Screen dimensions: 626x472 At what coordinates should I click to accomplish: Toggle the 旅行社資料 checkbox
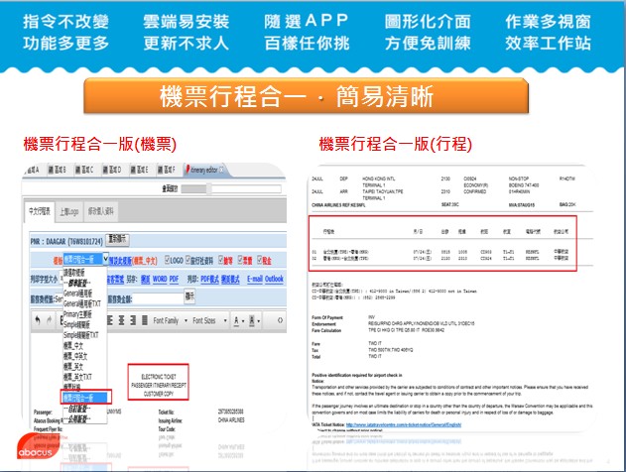[187, 260]
